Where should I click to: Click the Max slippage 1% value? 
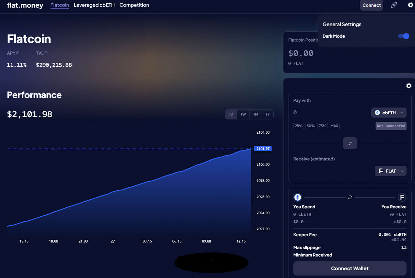(x=404, y=247)
